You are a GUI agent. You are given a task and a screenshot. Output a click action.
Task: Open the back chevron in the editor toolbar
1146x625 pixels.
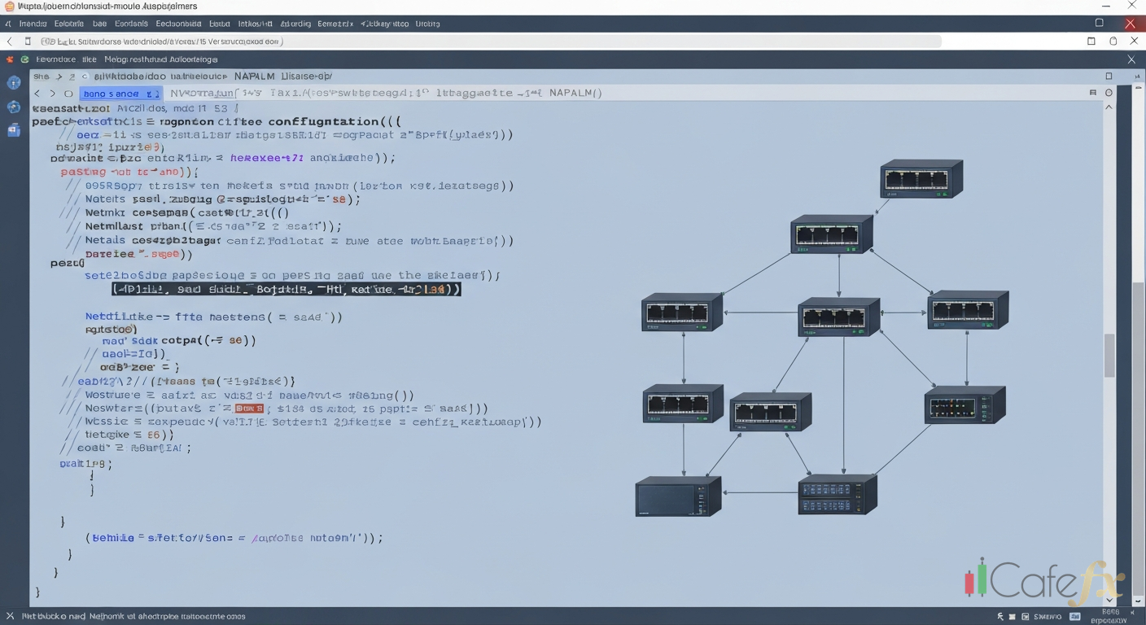coord(37,93)
